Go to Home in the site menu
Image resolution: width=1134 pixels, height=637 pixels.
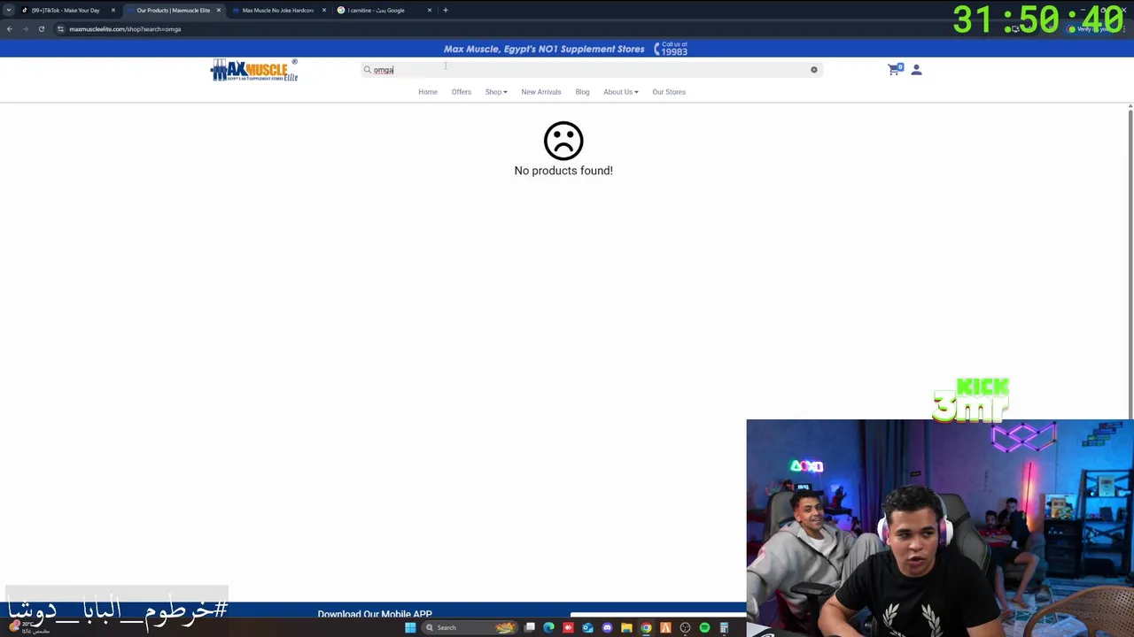click(x=428, y=92)
